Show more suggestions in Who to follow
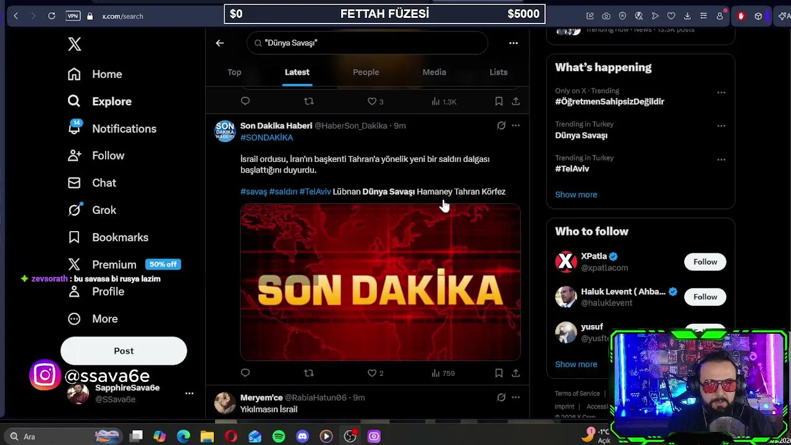This screenshot has height=445, width=791. 576,364
